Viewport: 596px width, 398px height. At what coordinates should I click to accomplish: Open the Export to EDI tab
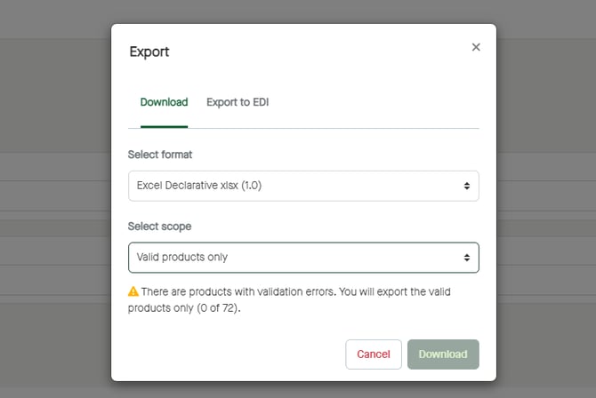pyautogui.click(x=238, y=102)
